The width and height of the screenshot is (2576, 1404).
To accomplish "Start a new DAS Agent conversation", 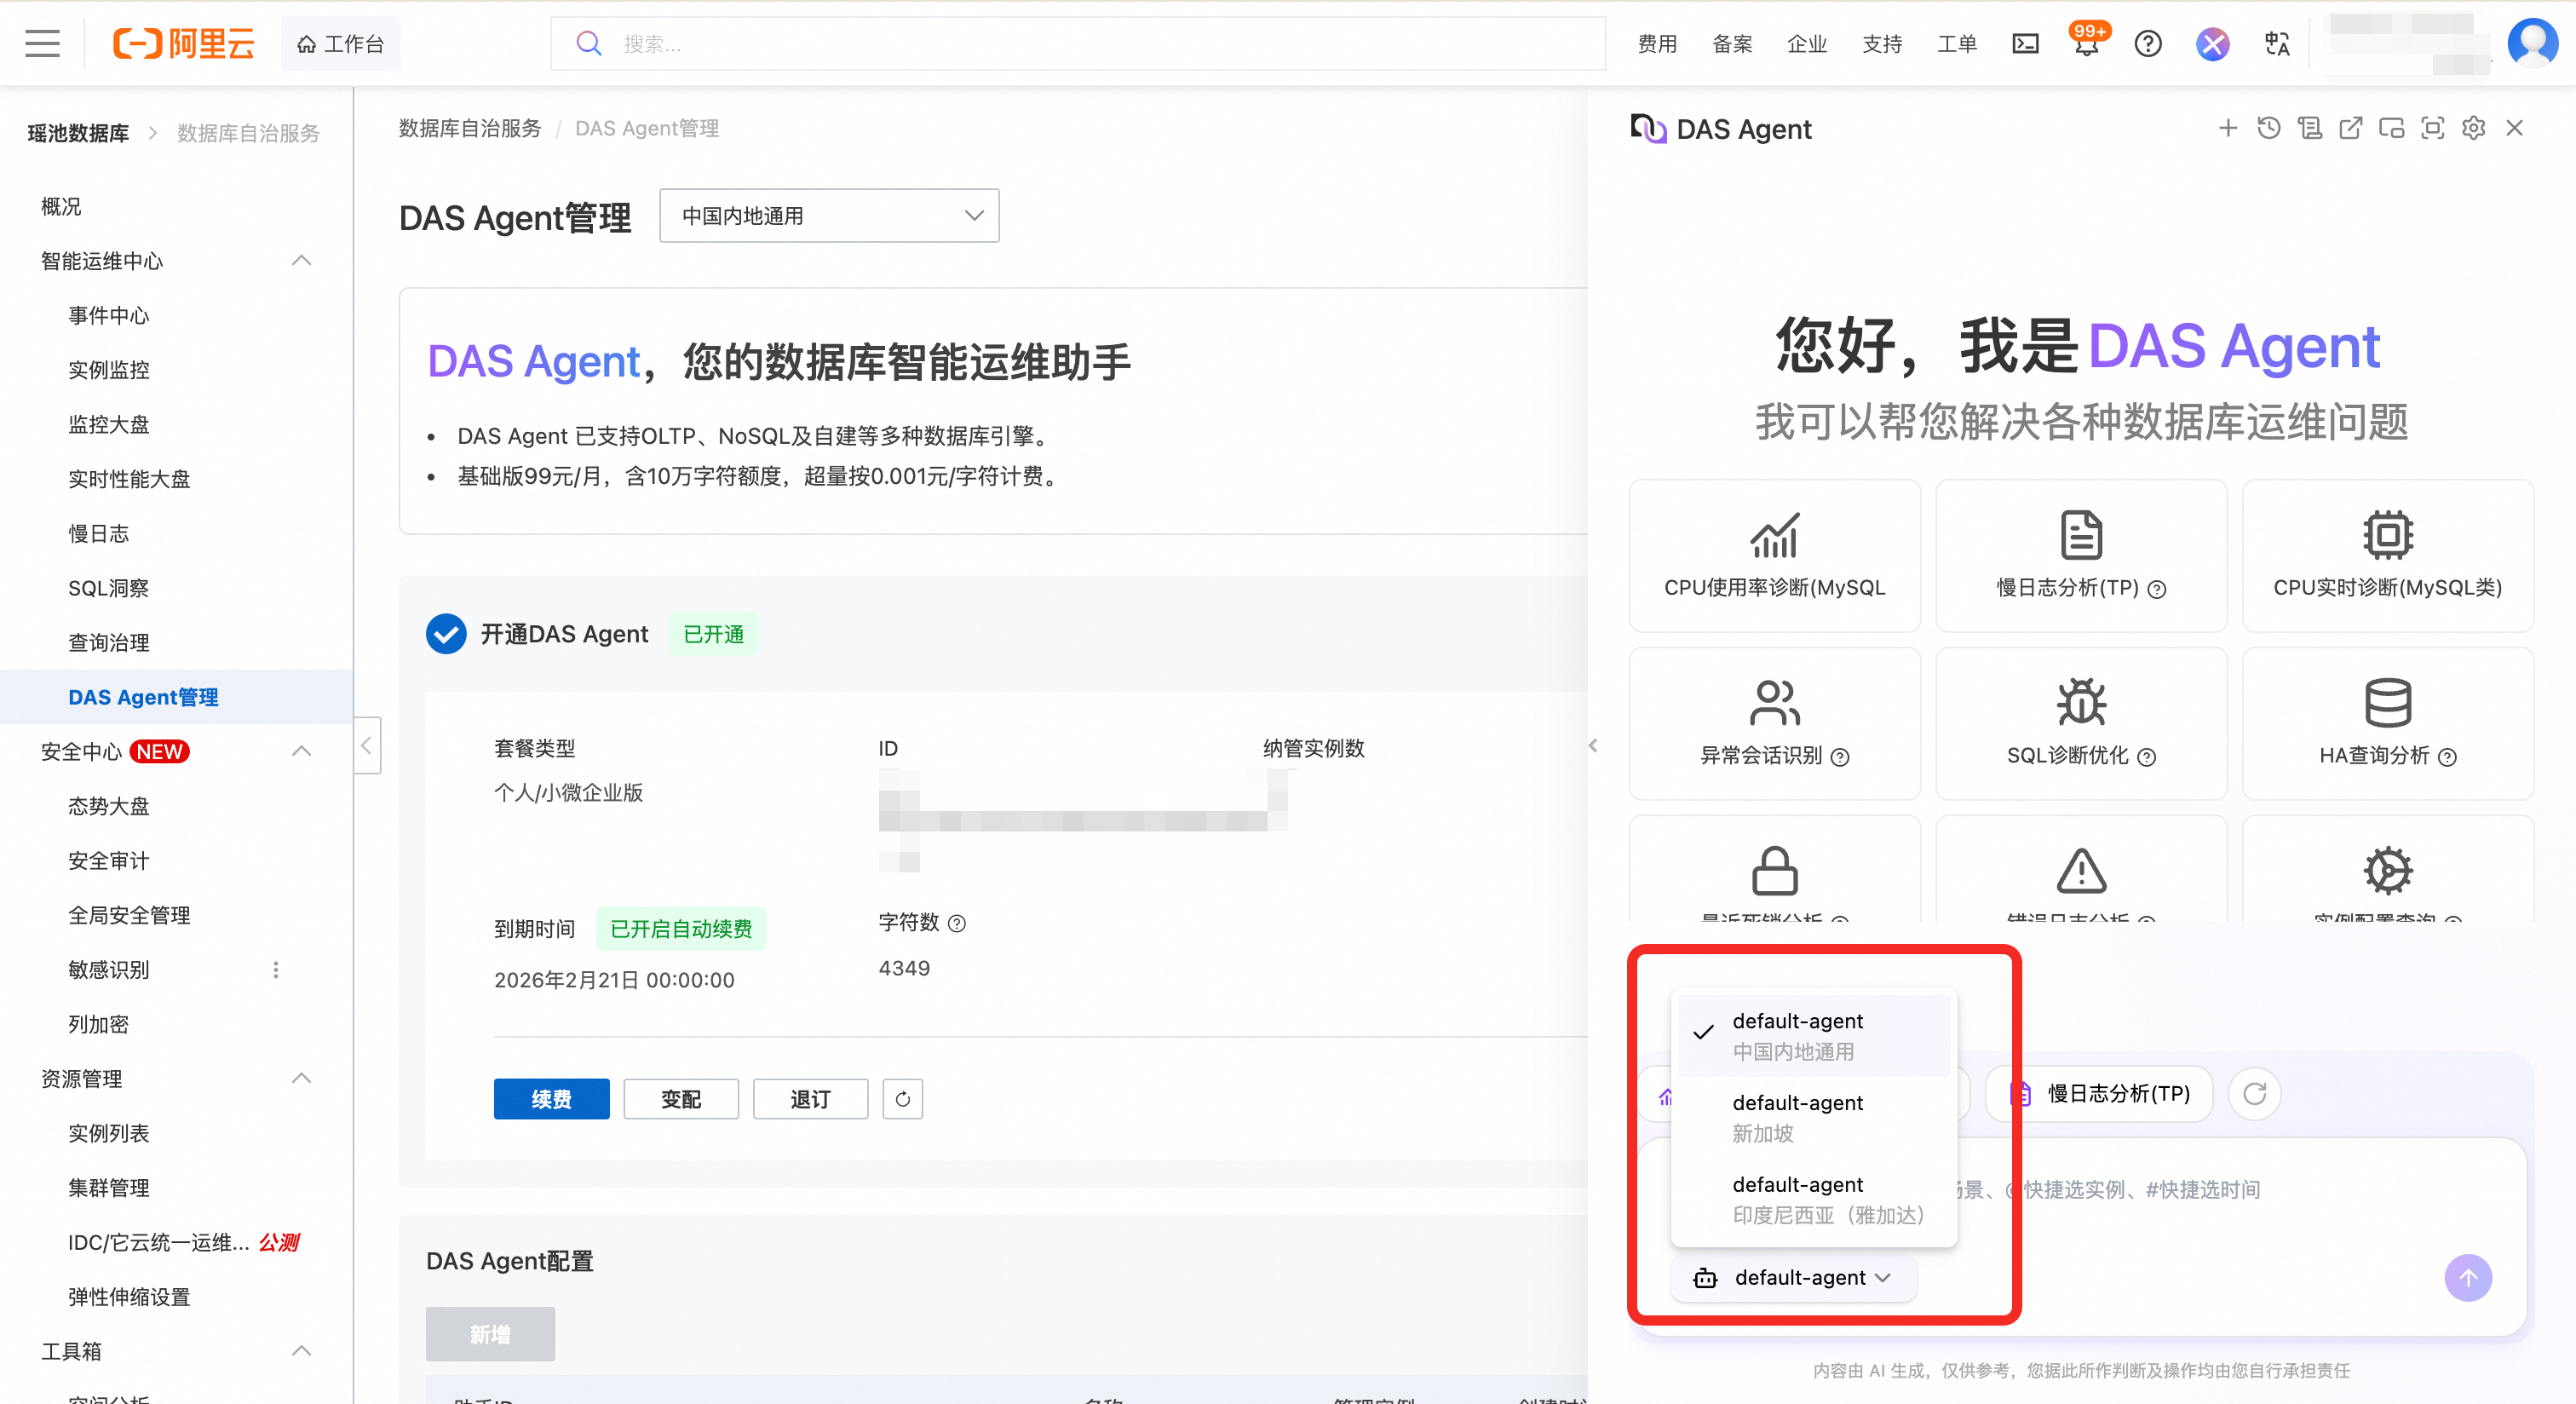I will tap(2227, 128).
